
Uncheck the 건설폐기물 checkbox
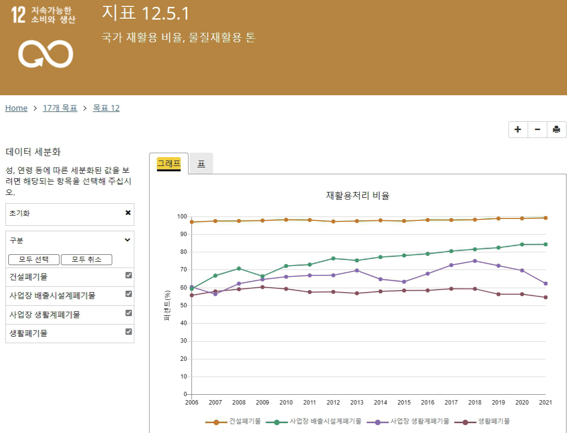129,275
